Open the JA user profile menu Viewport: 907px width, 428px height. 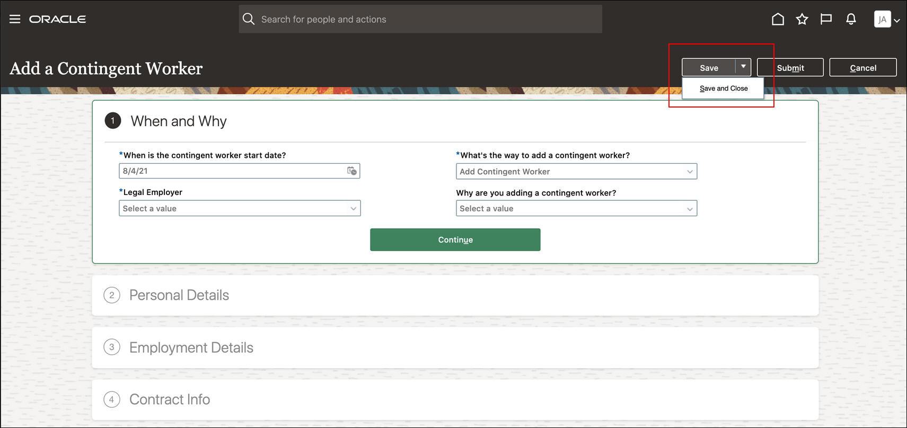(886, 20)
